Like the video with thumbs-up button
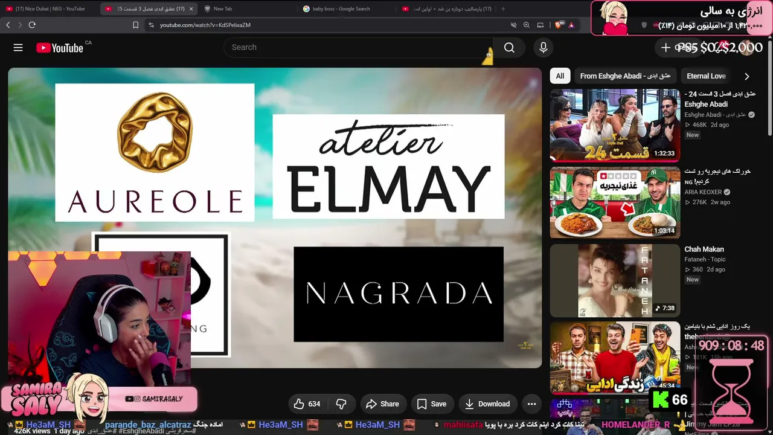Image resolution: width=773 pixels, height=435 pixels. 307,404
